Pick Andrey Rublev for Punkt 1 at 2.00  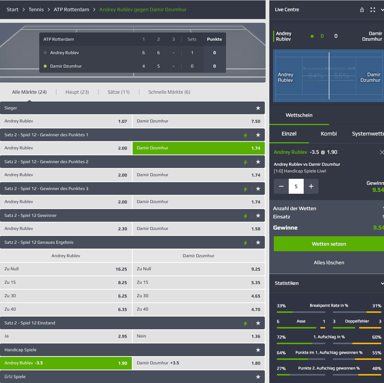click(66, 148)
